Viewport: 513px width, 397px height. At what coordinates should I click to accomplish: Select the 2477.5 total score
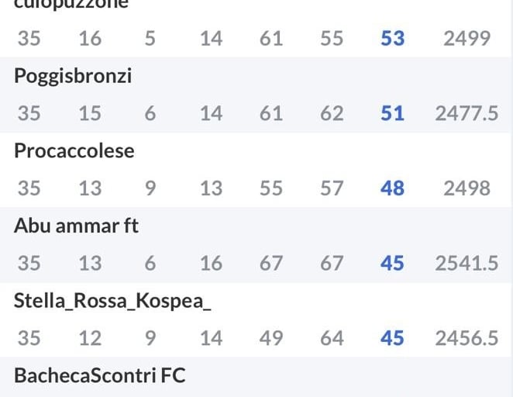(x=467, y=113)
